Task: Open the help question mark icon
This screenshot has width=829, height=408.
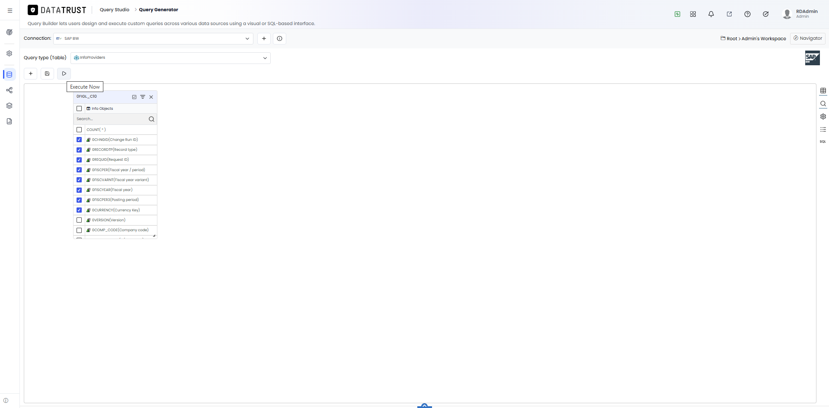Action: 747,14
